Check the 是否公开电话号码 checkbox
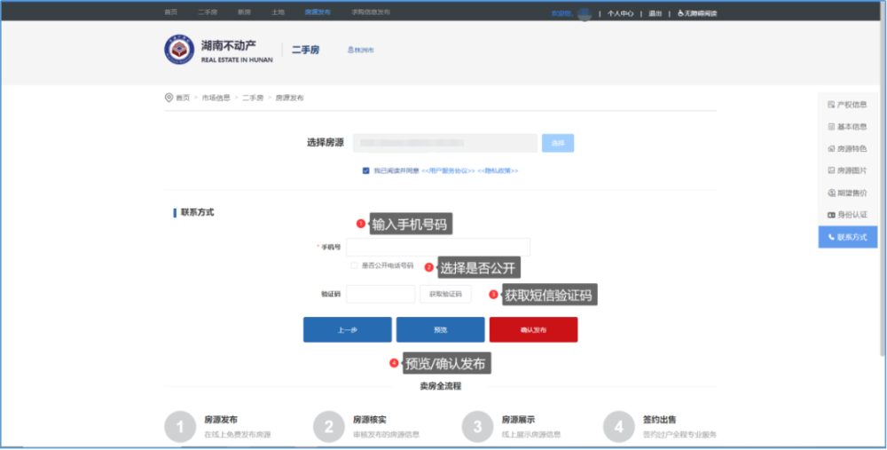Image resolution: width=887 pixels, height=450 pixels. pyautogui.click(x=354, y=265)
